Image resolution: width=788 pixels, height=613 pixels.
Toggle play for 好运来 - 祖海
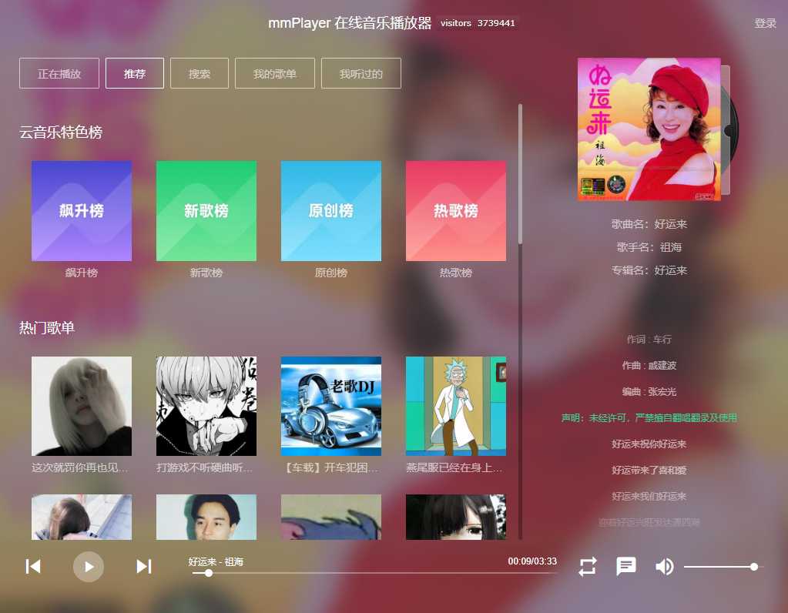(88, 566)
